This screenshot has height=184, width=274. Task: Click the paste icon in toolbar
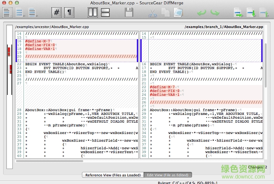coord(178,13)
